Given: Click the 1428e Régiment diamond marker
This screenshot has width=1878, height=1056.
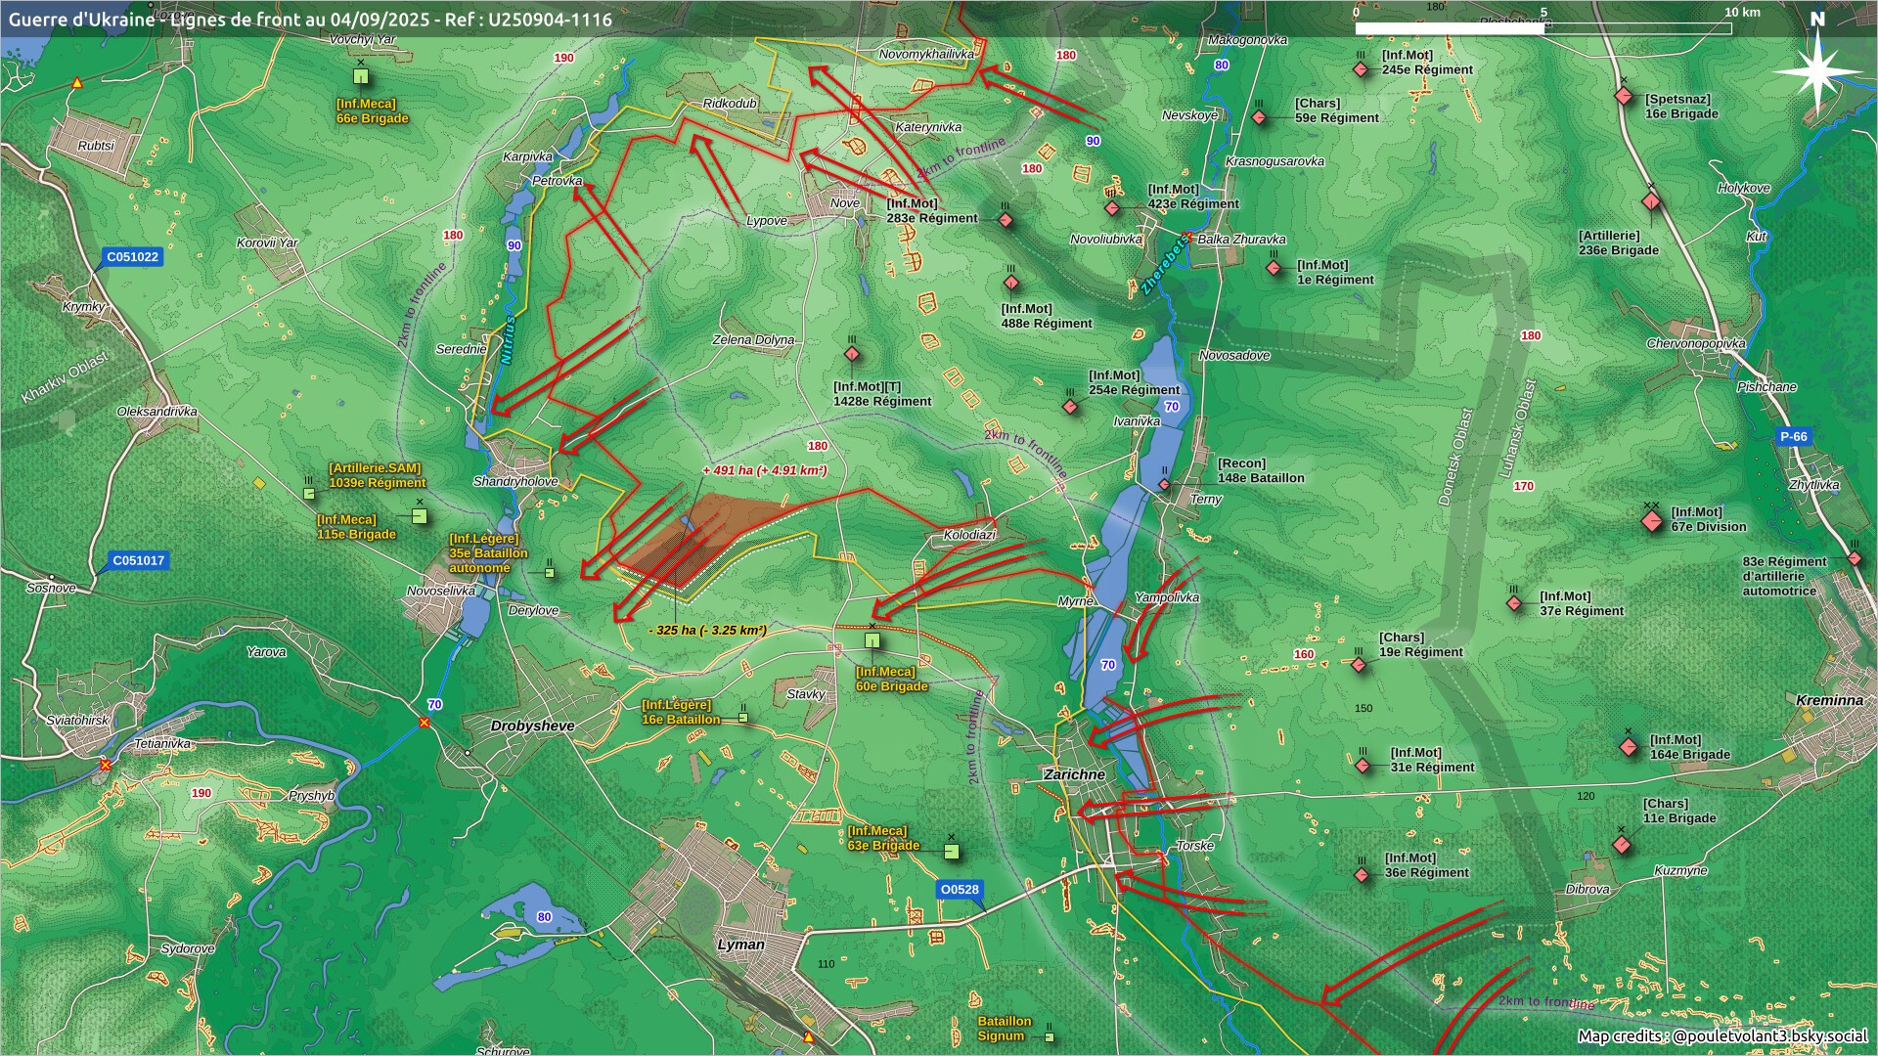Looking at the screenshot, I should [852, 353].
